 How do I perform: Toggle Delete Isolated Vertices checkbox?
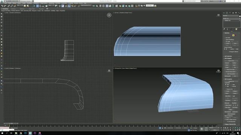pos(225,119)
